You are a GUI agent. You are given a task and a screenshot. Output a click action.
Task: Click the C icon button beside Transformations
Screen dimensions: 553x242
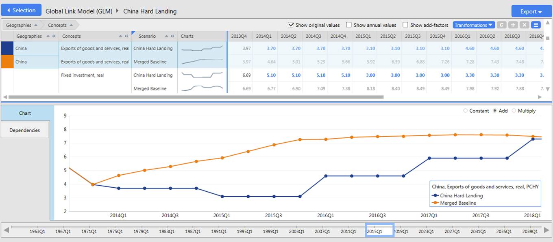tap(502, 25)
